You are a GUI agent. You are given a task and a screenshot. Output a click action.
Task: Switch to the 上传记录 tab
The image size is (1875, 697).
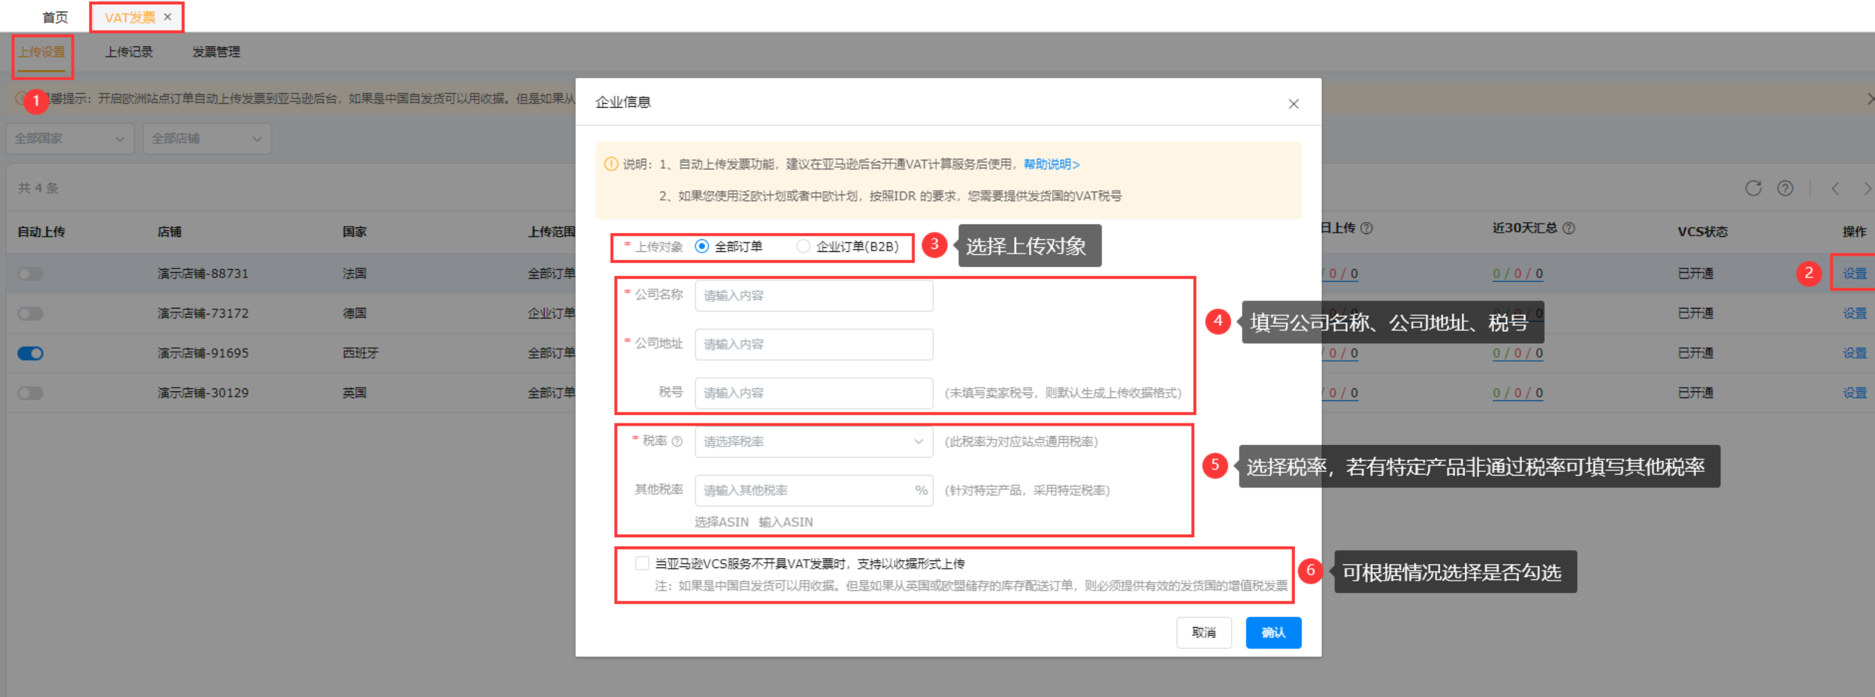[x=129, y=52]
